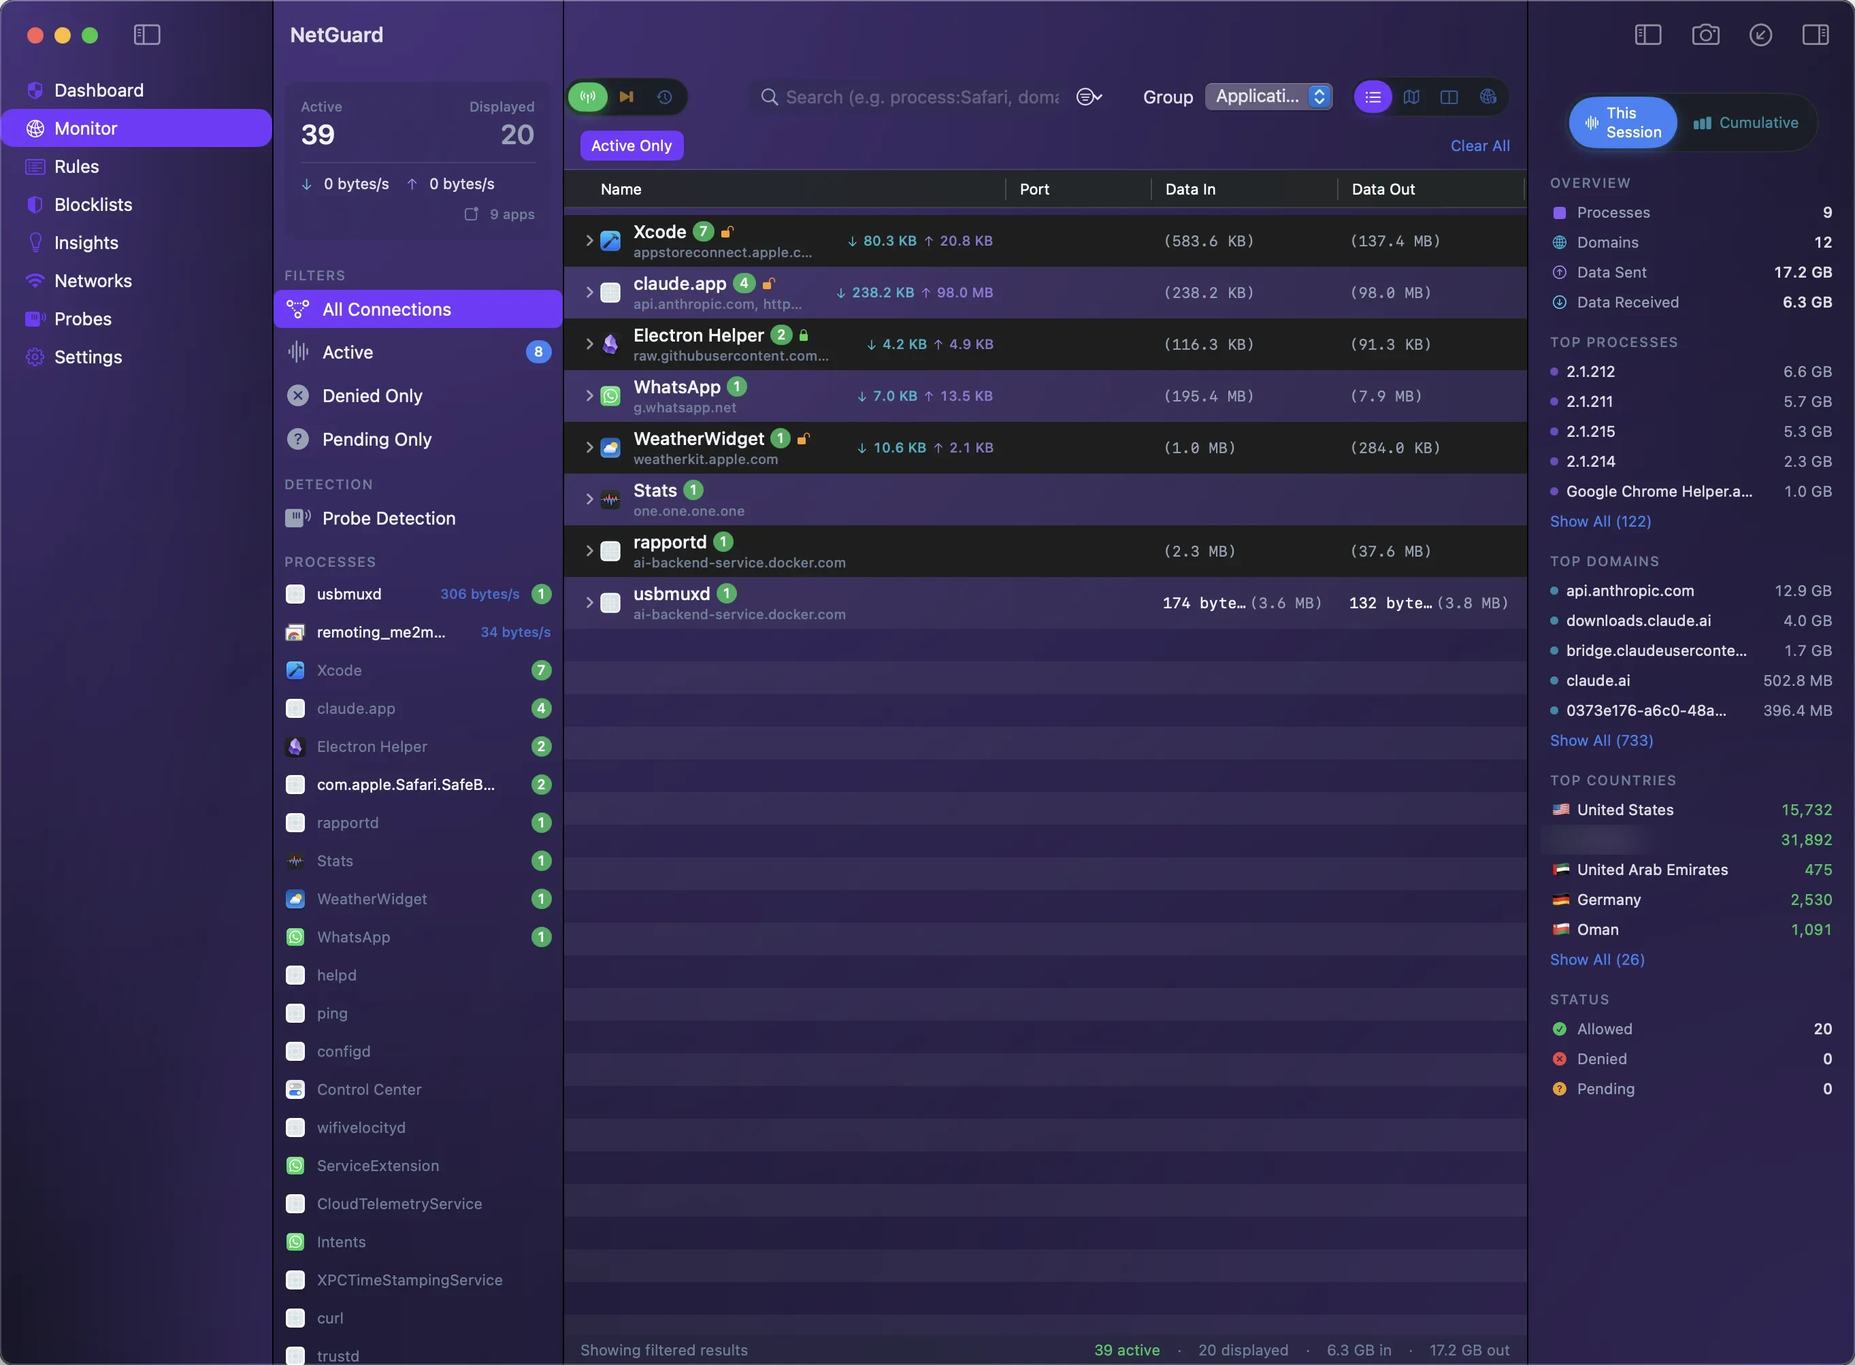Click the Xcode app icon in table

coord(610,240)
